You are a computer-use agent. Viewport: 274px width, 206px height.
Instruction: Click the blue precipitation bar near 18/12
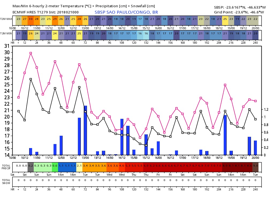(x=225, y=135)
